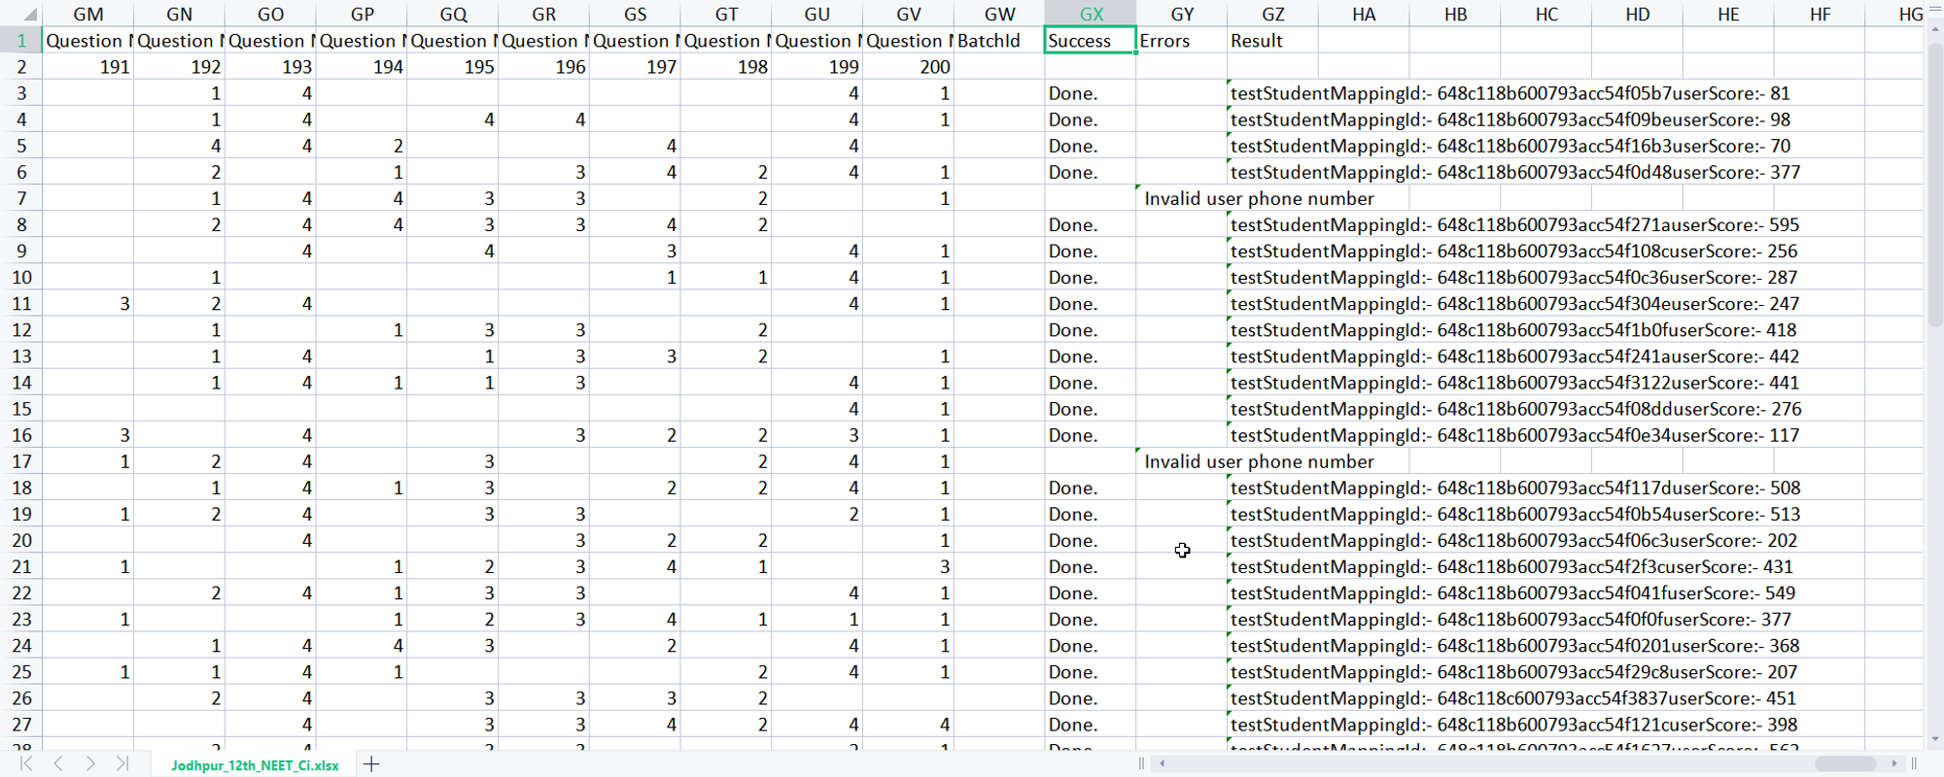Select the cell containing 191

(88, 67)
